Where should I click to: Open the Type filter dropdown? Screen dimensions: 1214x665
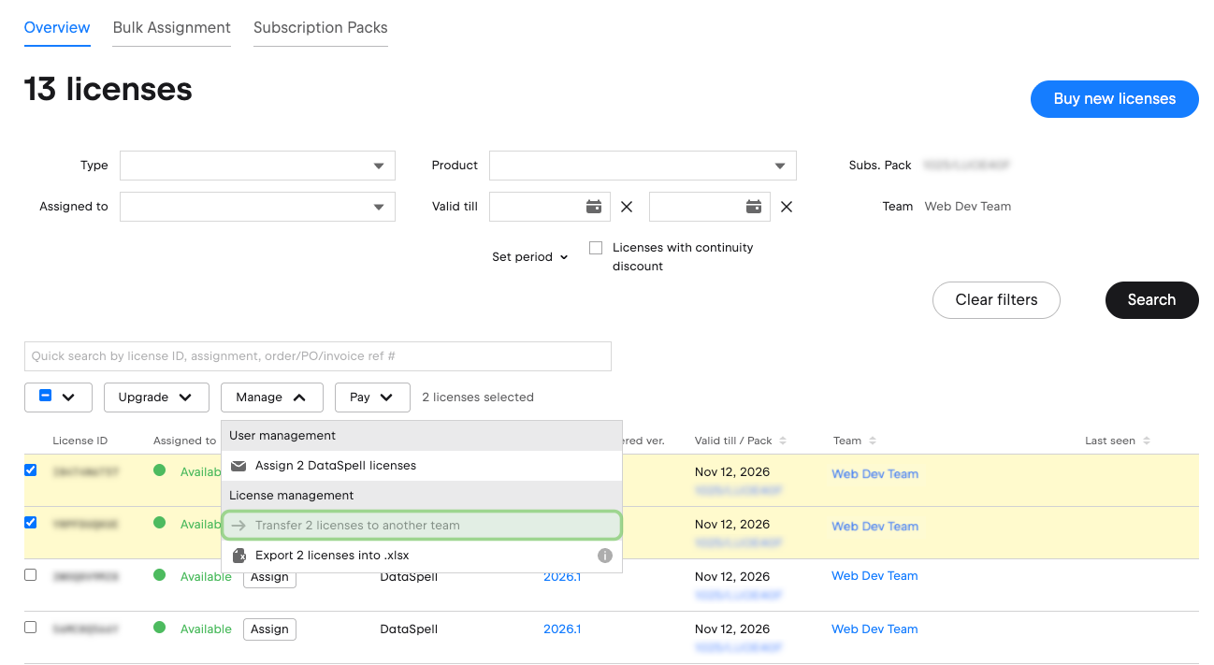point(257,166)
